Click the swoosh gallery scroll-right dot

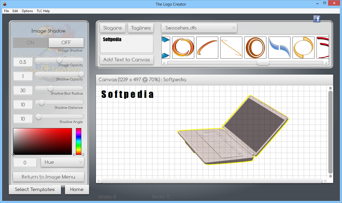(326, 63)
